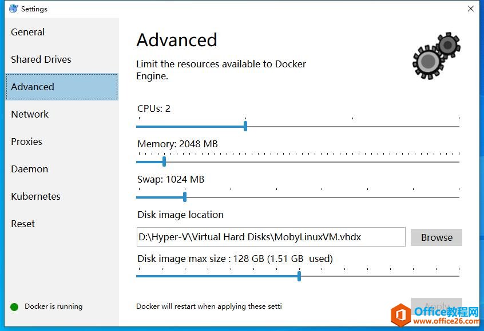Click the Docker whale icon in title bar

tap(13, 9)
